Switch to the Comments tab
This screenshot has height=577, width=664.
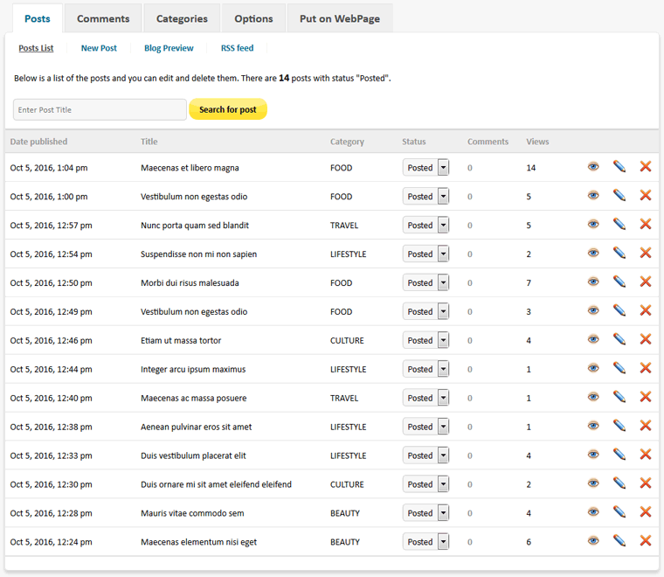pos(103,18)
